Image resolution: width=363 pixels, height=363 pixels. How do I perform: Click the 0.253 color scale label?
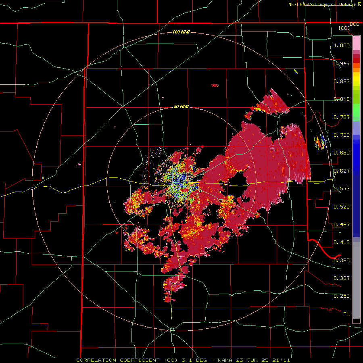pos(342,296)
